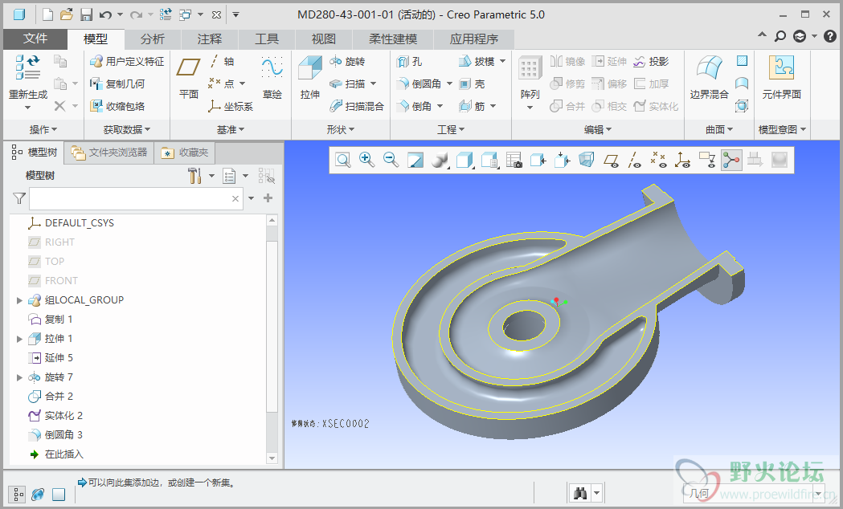This screenshot has width=843, height=509.
Task: Collapse the ribbon with the caret icon
Action: pyautogui.click(x=762, y=35)
